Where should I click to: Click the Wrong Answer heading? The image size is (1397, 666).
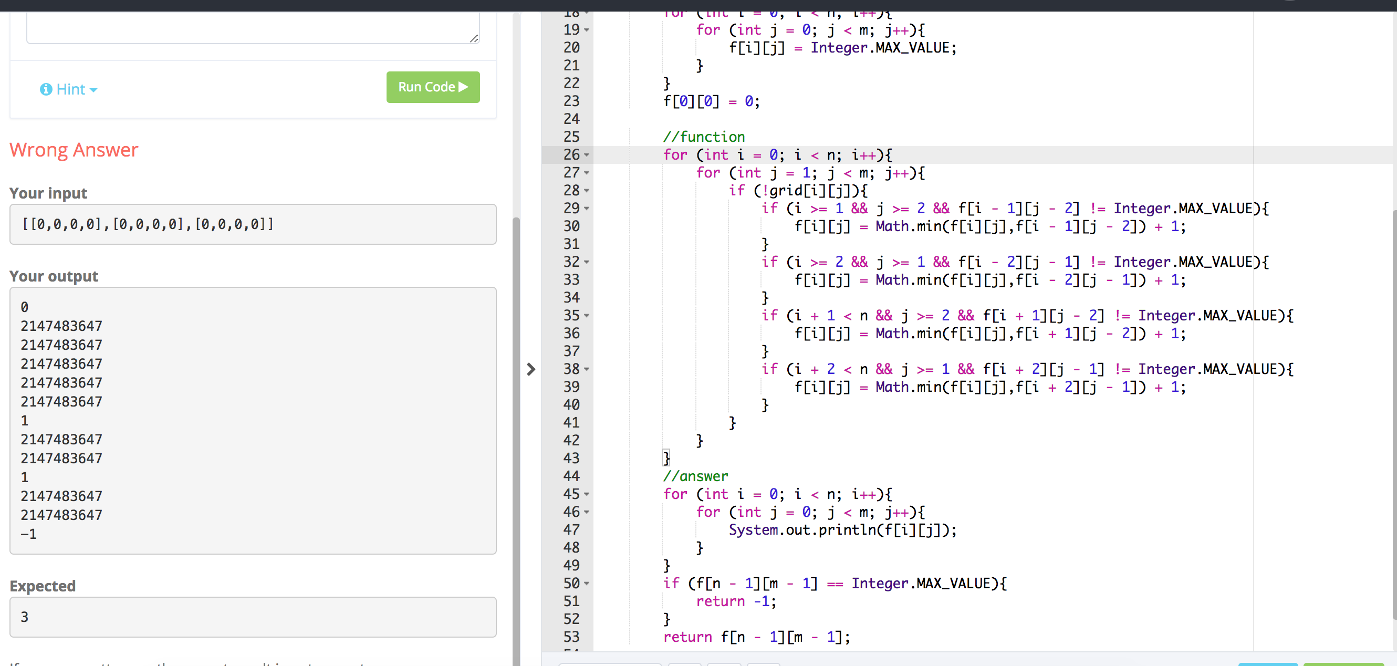point(74,150)
